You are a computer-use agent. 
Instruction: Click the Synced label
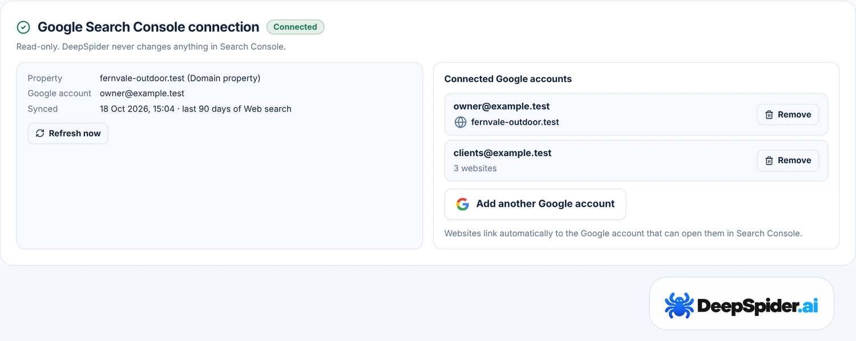pos(43,109)
